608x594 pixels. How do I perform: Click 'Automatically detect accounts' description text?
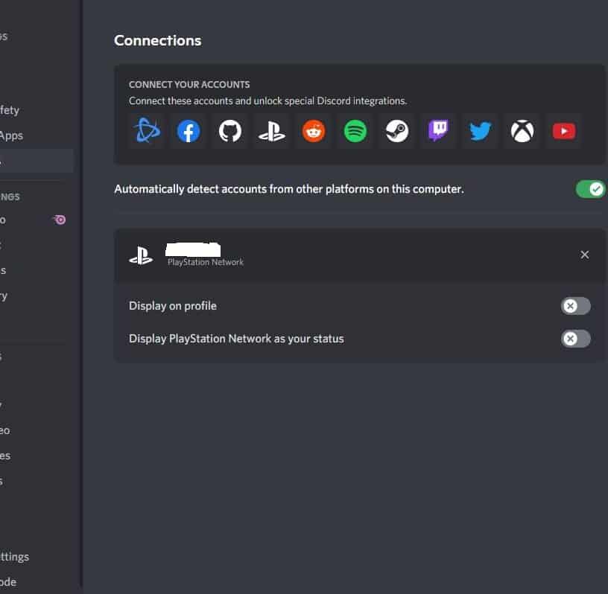pos(289,189)
